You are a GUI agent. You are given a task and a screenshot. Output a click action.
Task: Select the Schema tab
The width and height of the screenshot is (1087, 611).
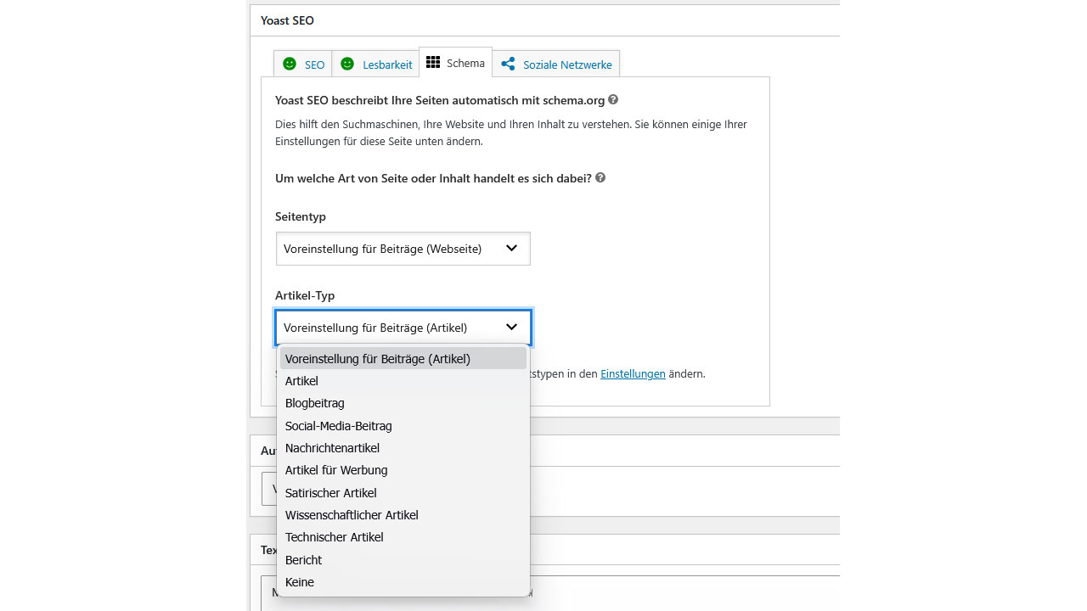pyautogui.click(x=455, y=63)
